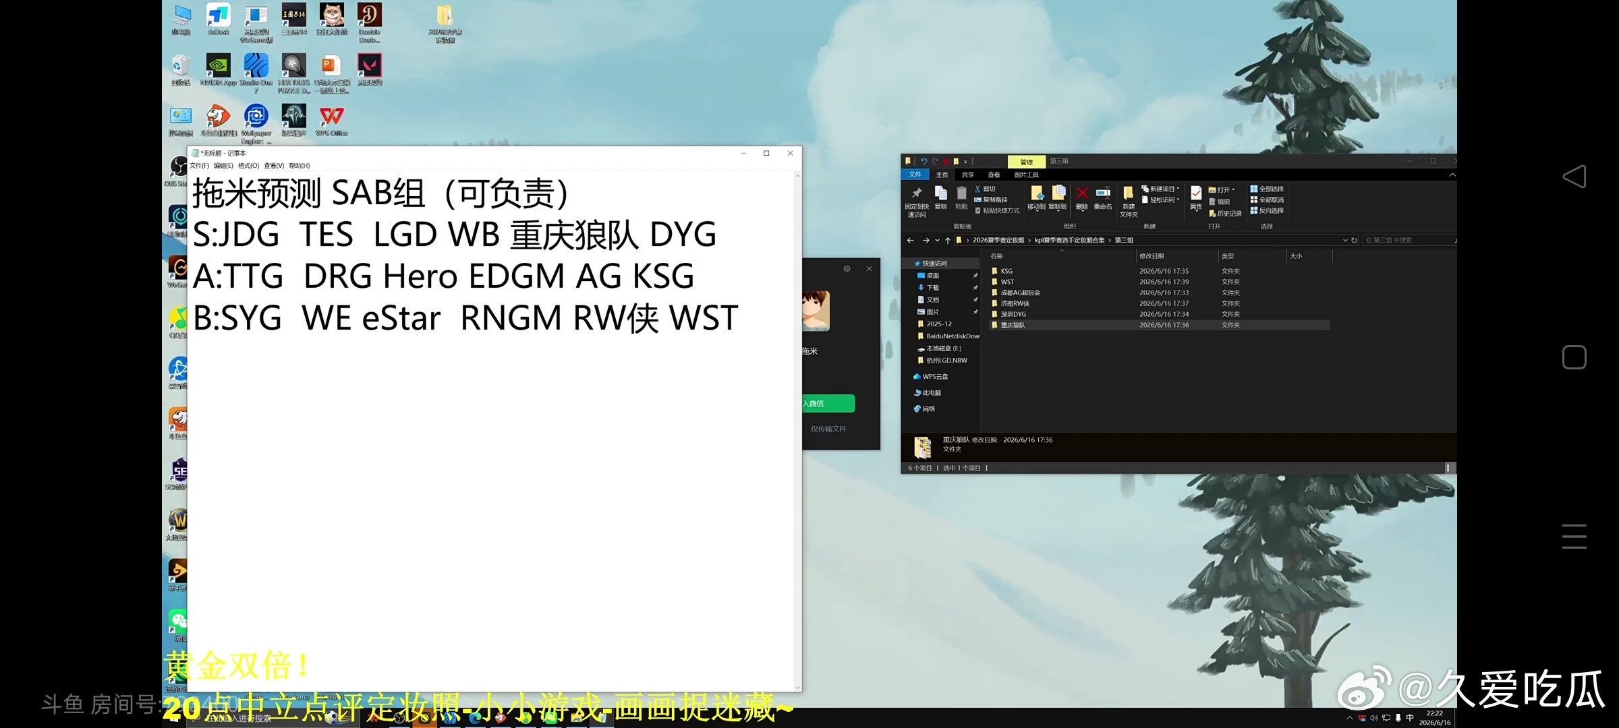Click the Notepad vertical scrollbar
1619x728 pixels.
[797, 431]
